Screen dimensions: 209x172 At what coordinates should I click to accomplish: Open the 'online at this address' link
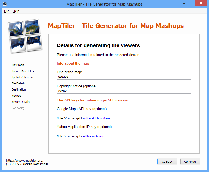coord(97,118)
